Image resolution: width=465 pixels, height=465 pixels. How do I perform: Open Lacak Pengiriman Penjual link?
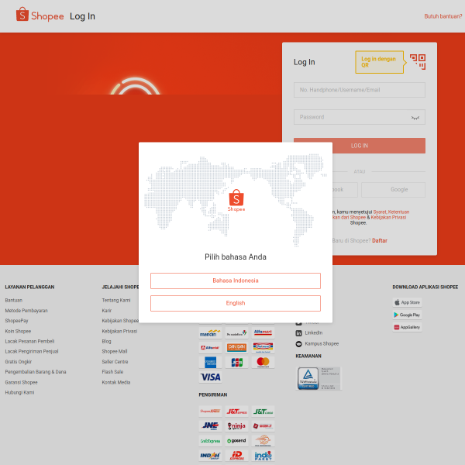[32, 351]
